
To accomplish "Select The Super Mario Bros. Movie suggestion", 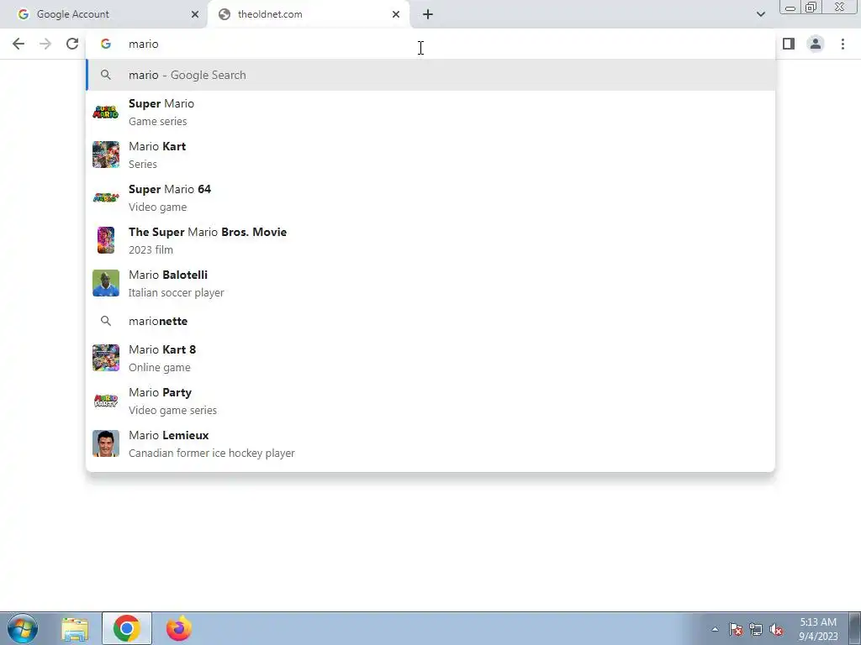I will pyautogui.click(x=430, y=240).
